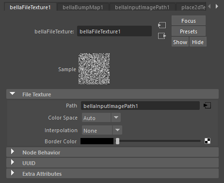Click the Border Color slider handle
The width and height of the screenshot is (224, 183).
click(117, 141)
